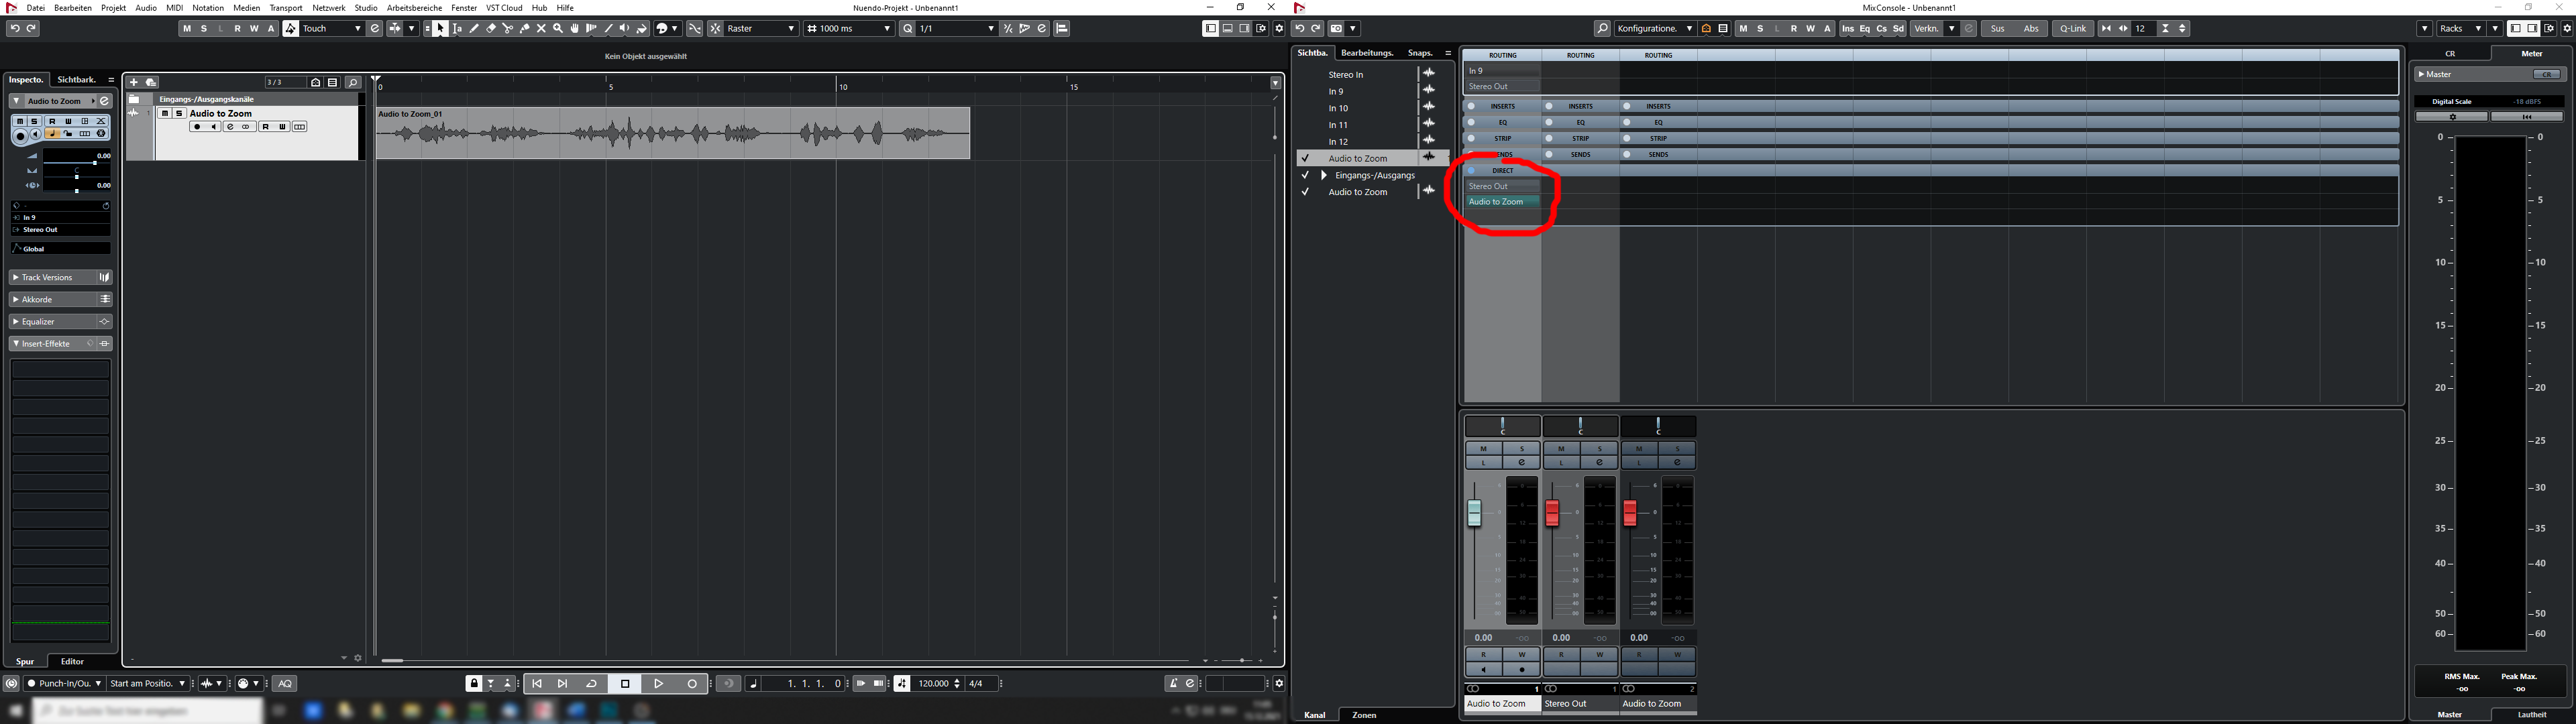Click the Add Track plus button
The width and height of the screenshot is (2576, 724).
click(x=134, y=82)
